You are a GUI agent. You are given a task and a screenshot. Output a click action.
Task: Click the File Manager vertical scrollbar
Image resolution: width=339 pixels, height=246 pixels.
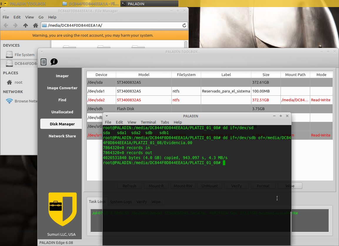186,44
